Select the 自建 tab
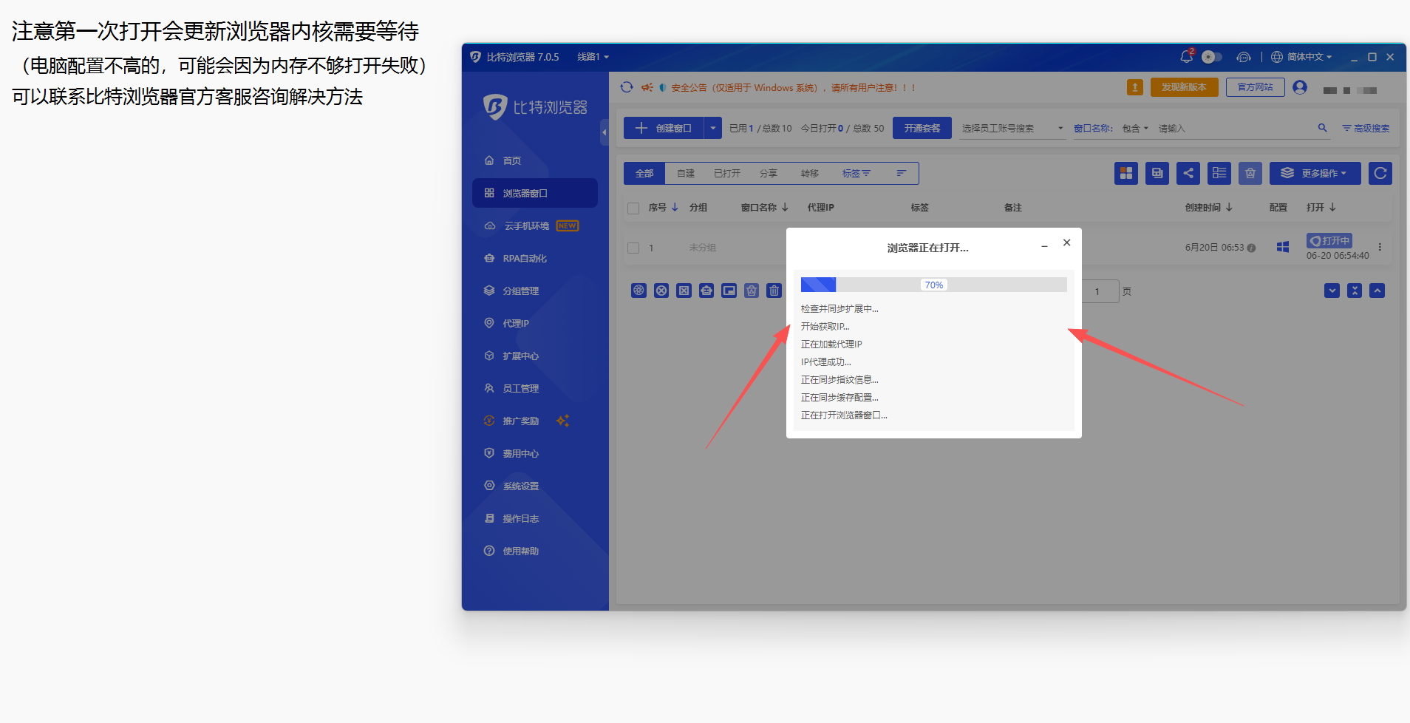The image size is (1410, 723). click(x=686, y=173)
